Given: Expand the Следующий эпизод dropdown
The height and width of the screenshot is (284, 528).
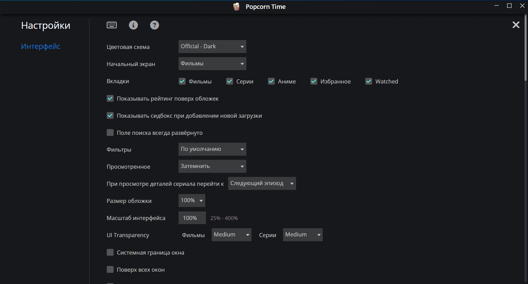Looking at the screenshot, I should [x=262, y=183].
